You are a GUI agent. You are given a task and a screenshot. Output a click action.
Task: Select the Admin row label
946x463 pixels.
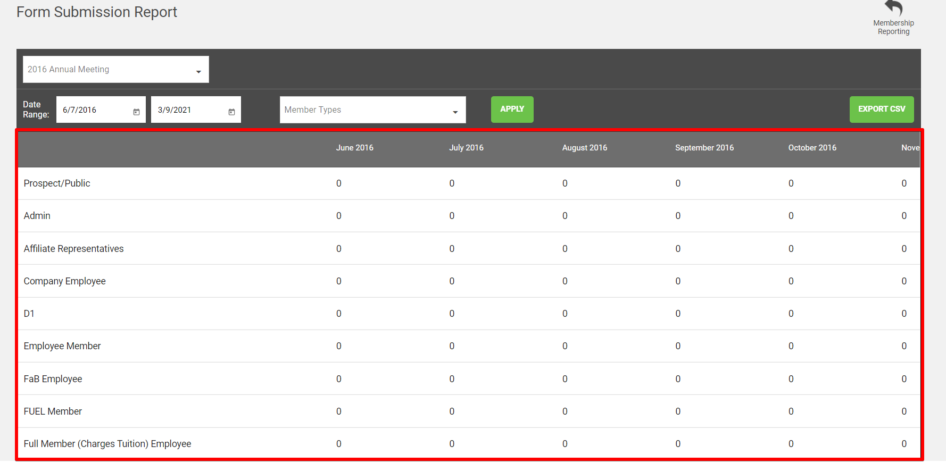pyautogui.click(x=37, y=216)
